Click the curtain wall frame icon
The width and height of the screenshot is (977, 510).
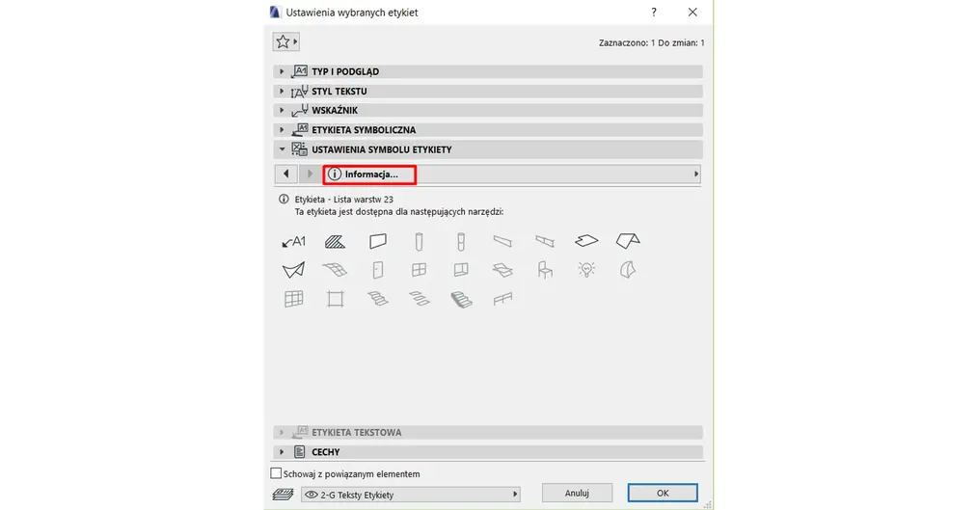(x=336, y=299)
